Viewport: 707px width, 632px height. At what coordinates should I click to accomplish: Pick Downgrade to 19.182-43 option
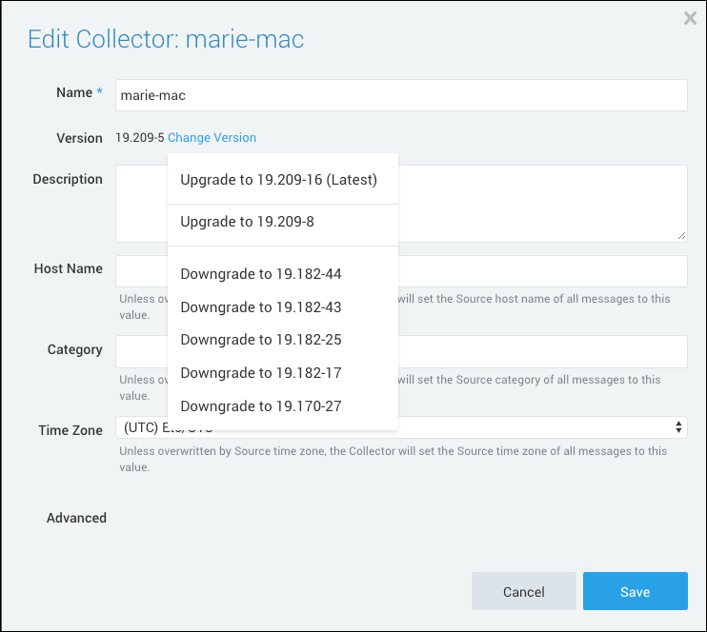[260, 307]
